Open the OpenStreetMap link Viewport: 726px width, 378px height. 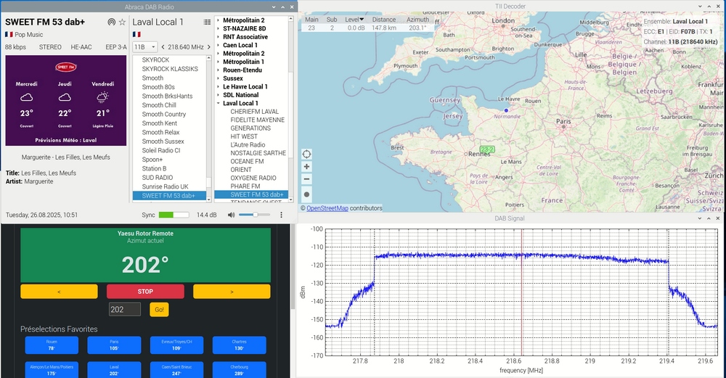[327, 208]
